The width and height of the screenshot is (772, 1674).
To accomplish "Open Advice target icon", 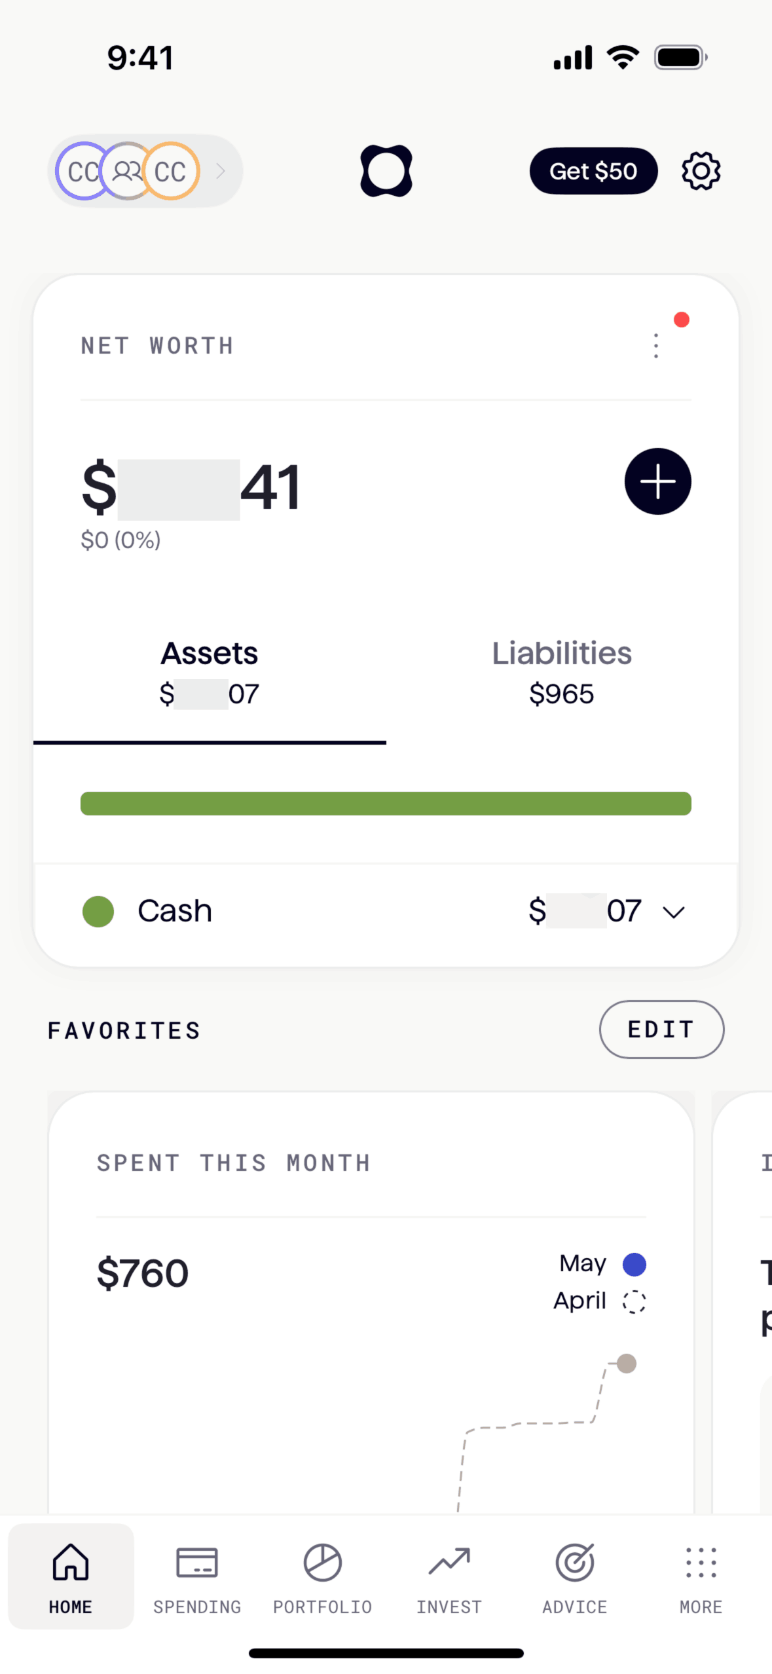I will pyautogui.click(x=575, y=1564).
